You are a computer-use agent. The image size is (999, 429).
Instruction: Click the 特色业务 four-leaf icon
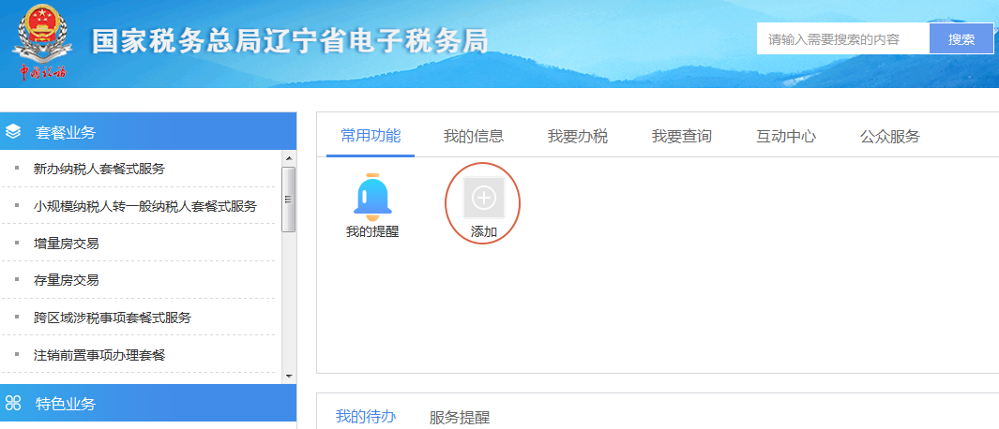pos(13,403)
